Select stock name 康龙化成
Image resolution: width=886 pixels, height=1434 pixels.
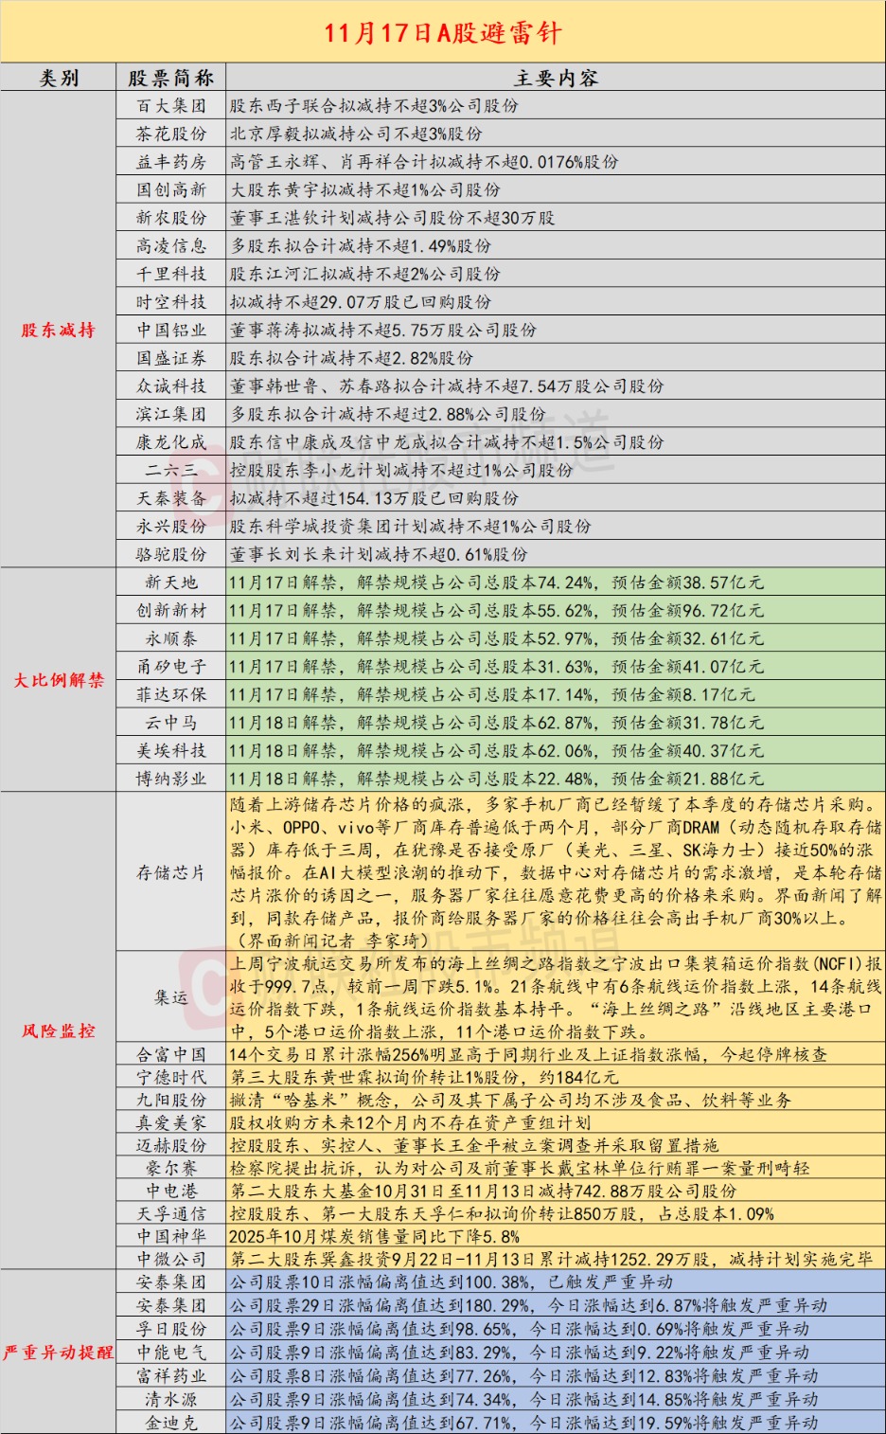[171, 442]
